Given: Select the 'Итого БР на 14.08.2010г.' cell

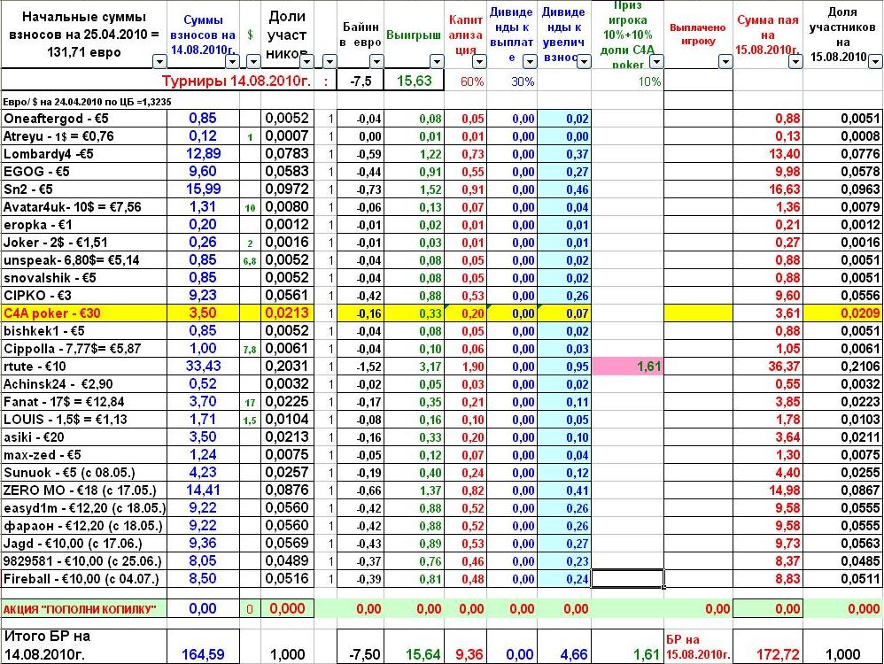Looking at the screenshot, I should (x=84, y=646).
